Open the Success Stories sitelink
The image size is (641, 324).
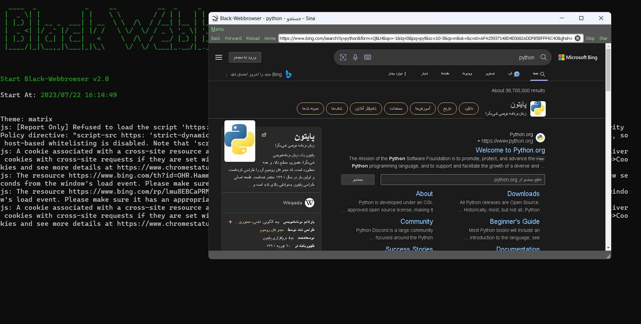tap(409, 249)
